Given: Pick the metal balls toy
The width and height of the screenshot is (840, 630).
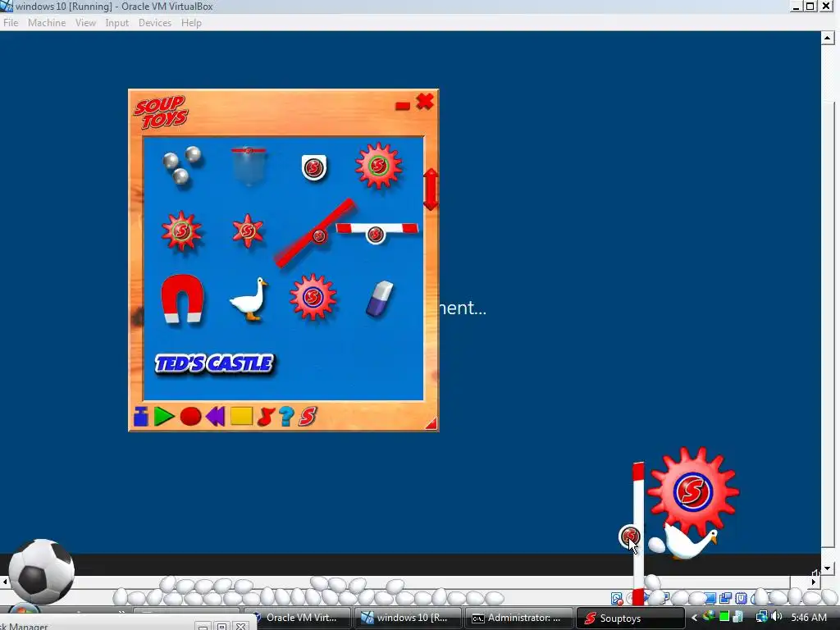Looking at the screenshot, I should pos(181,165).
